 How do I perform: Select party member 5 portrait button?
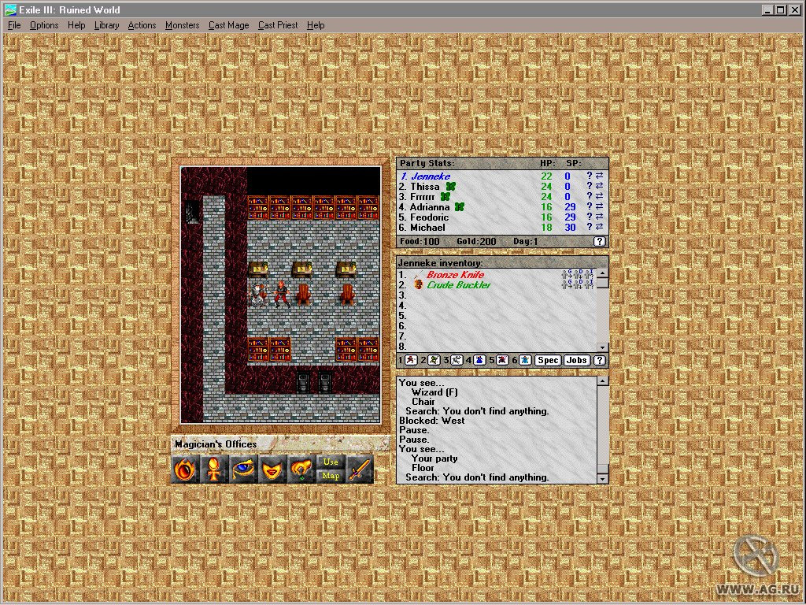pos(502,360)
